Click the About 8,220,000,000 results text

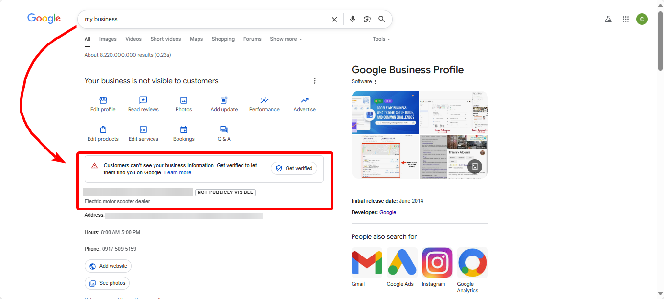point(128,55)
